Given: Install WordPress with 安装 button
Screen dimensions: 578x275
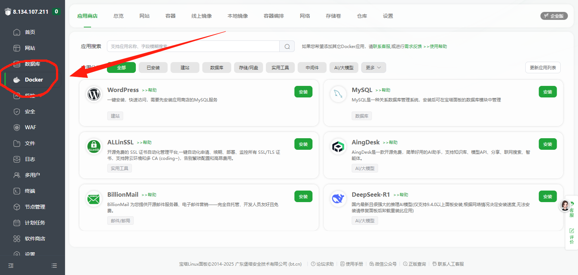Looking at the screenshot, I should 303,92.
